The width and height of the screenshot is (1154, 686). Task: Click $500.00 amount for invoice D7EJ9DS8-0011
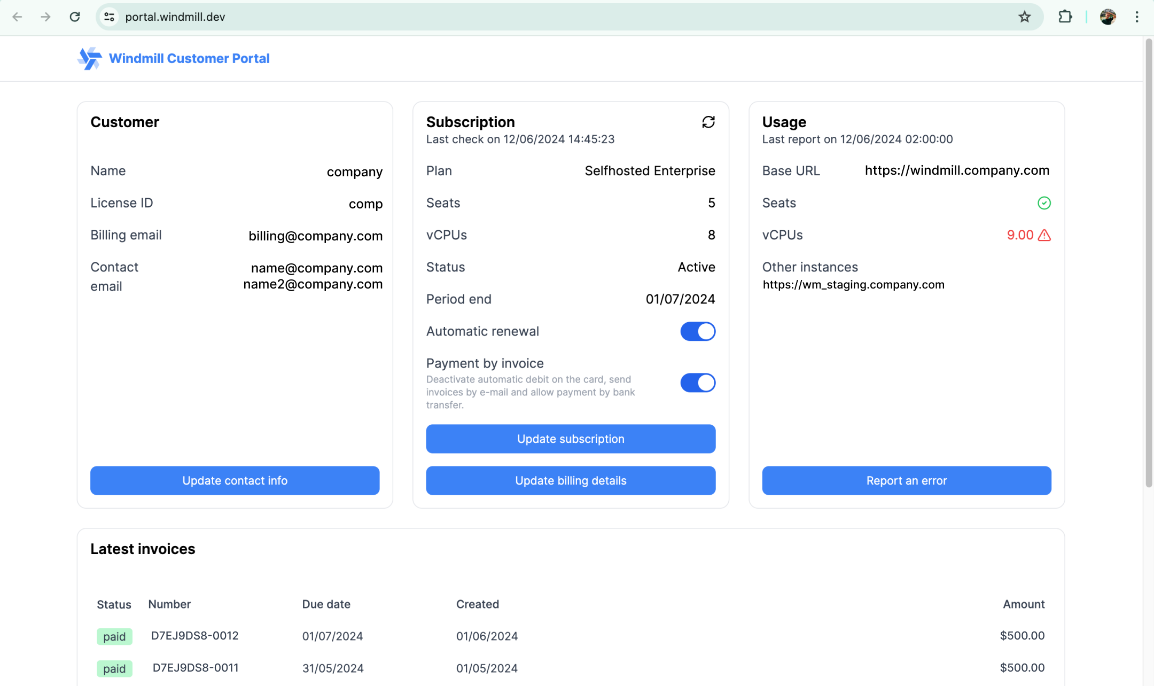coord(1022,668)
